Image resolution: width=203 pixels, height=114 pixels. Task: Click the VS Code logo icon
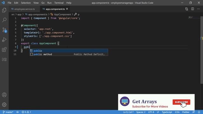coord(3,3)
